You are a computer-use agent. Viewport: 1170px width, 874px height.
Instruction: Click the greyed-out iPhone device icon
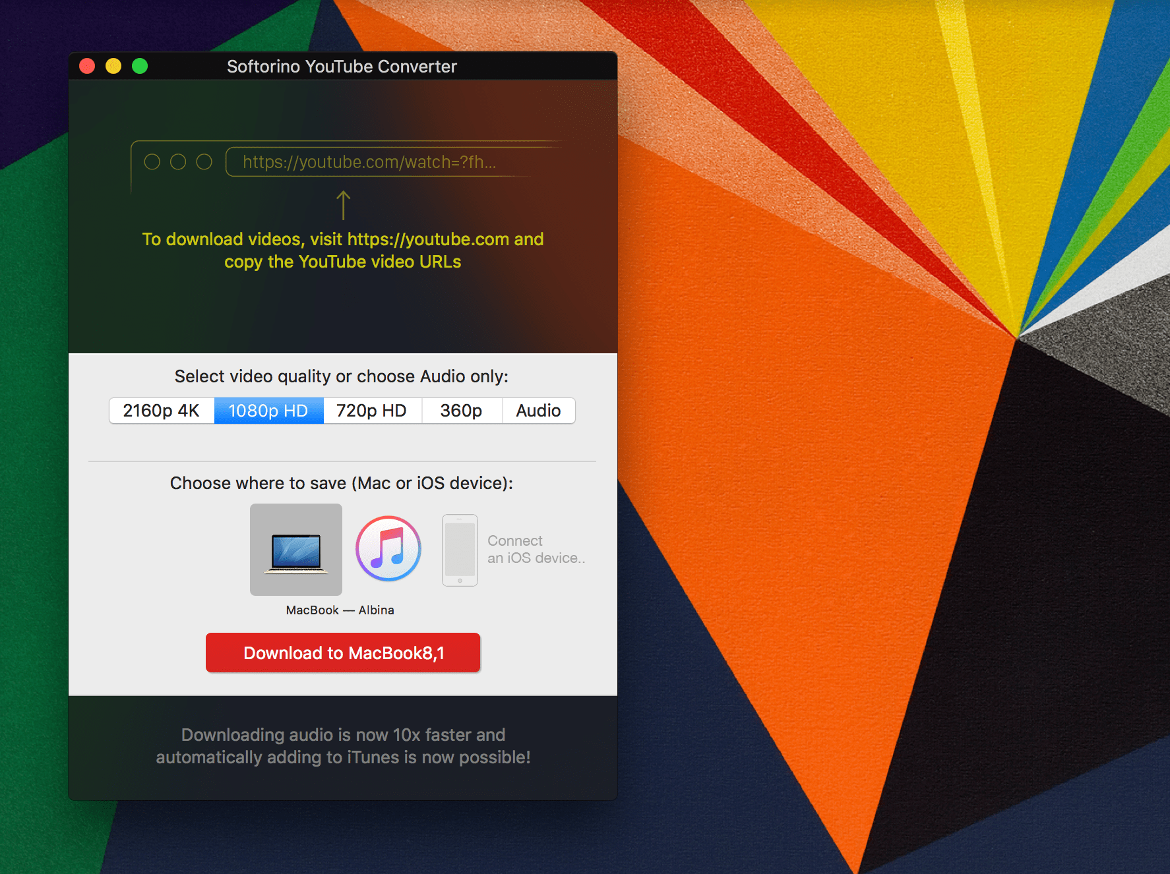click(460, 550)
